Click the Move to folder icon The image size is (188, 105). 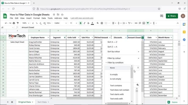click(x=58, y=15)
